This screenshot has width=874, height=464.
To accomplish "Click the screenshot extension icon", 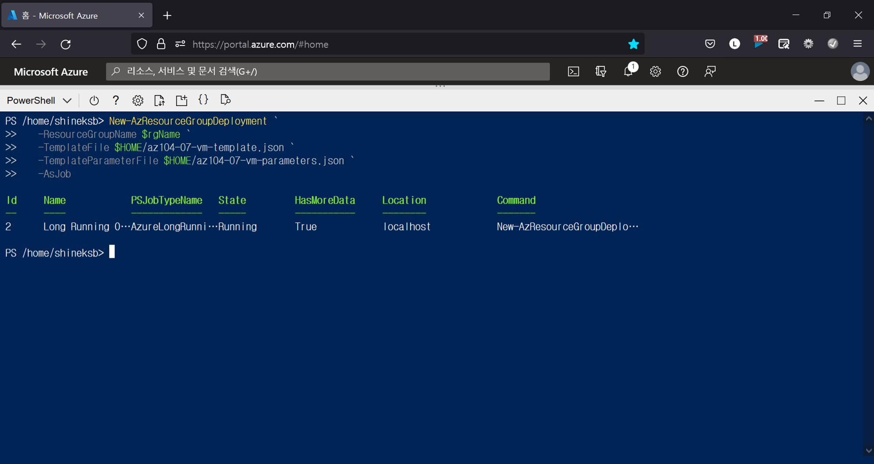I will tap(784, 44).
